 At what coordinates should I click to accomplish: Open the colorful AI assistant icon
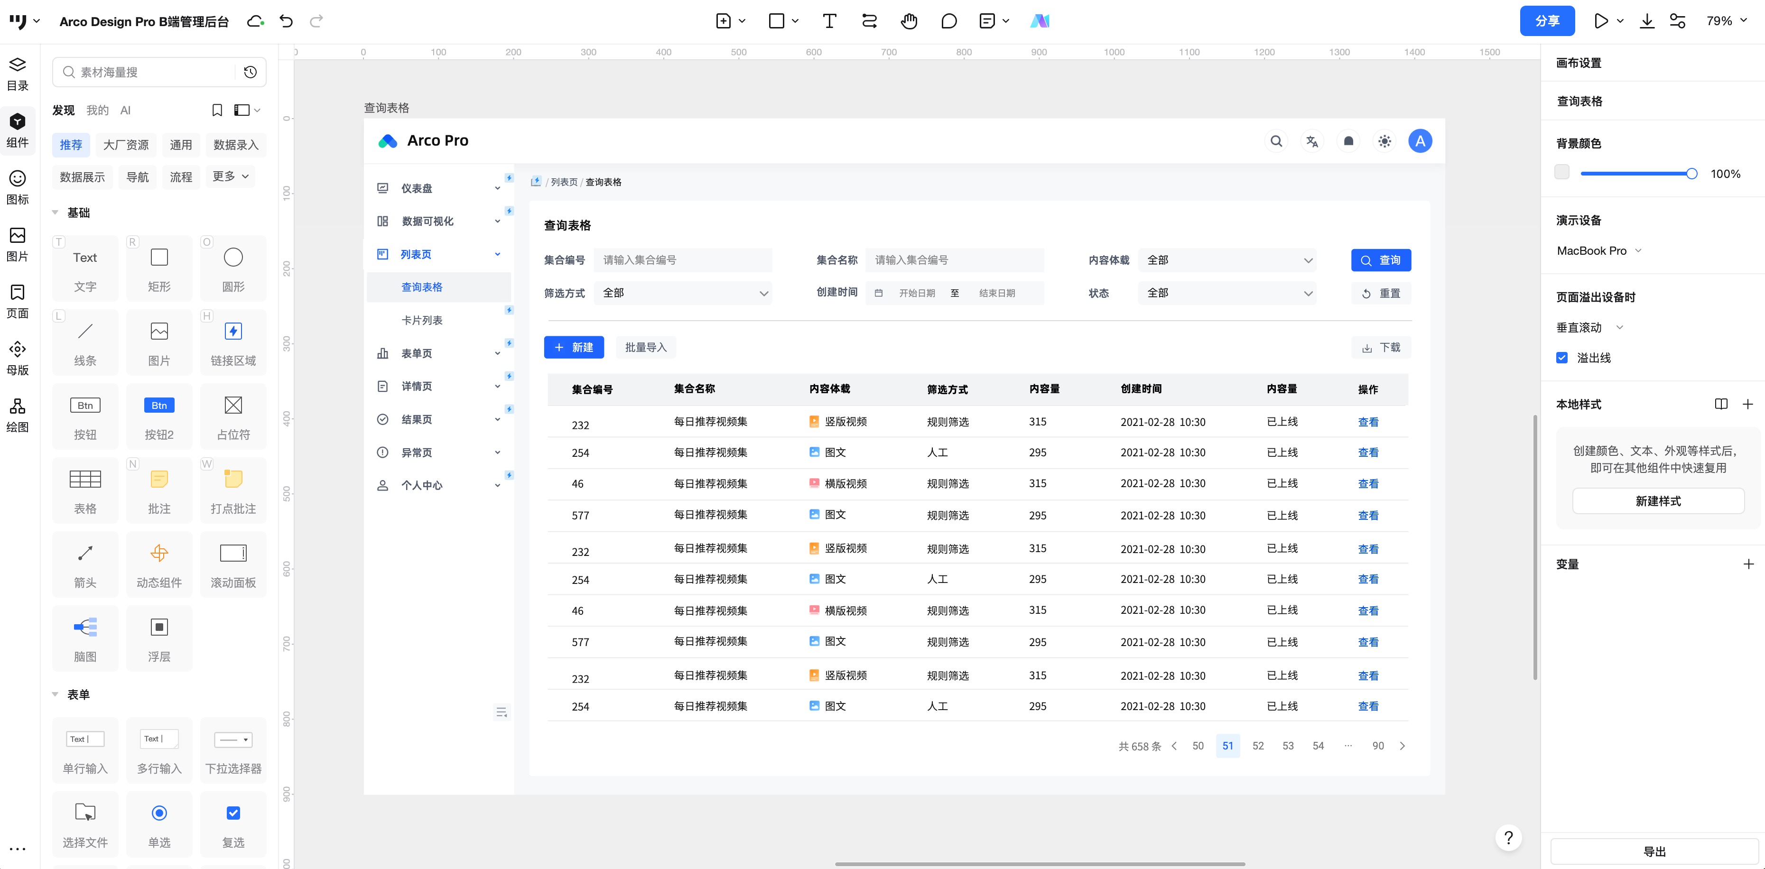click(x=1040, y=21)
